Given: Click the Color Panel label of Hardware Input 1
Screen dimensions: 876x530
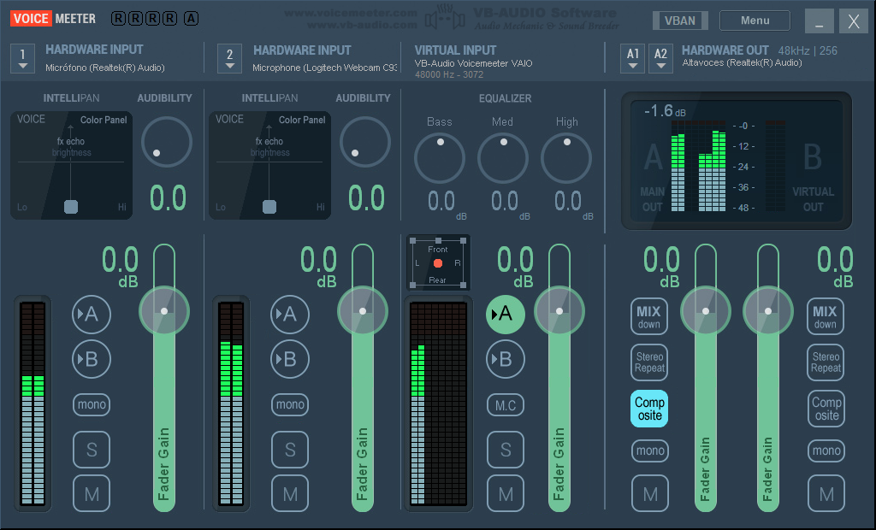Looking at the screenshot, I should [104, 120].
